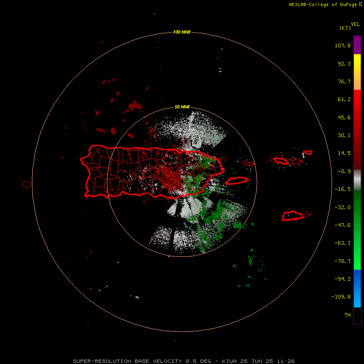
Task: Click the 107.8 velocity scale value
Action: pos(343,45)
